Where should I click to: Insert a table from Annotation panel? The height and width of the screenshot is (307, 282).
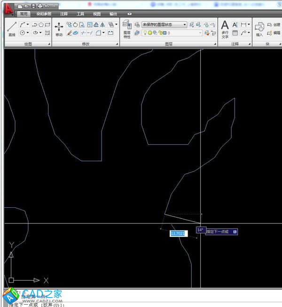pos(235,33)
